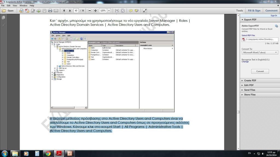Image resolution: width=280 pixels, height=157 pixels.
Task: Click the Windows Start button
Action: tap(4, 153)
